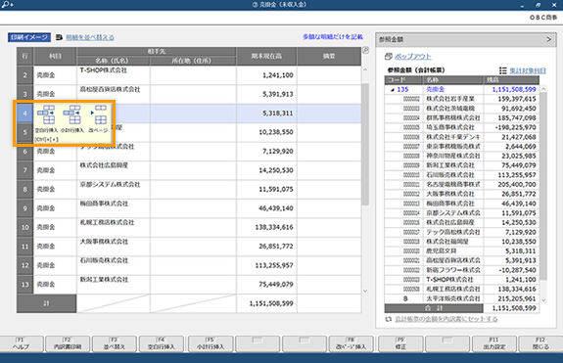This screenshot has width=563, height=363.
Task: Click the 大阪事務機株式会社 cell in main table
Action: (114, 247)
